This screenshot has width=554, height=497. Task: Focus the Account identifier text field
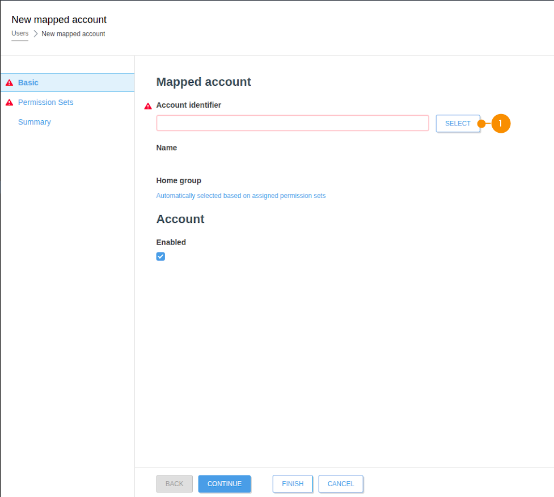[x=292, y=123]
